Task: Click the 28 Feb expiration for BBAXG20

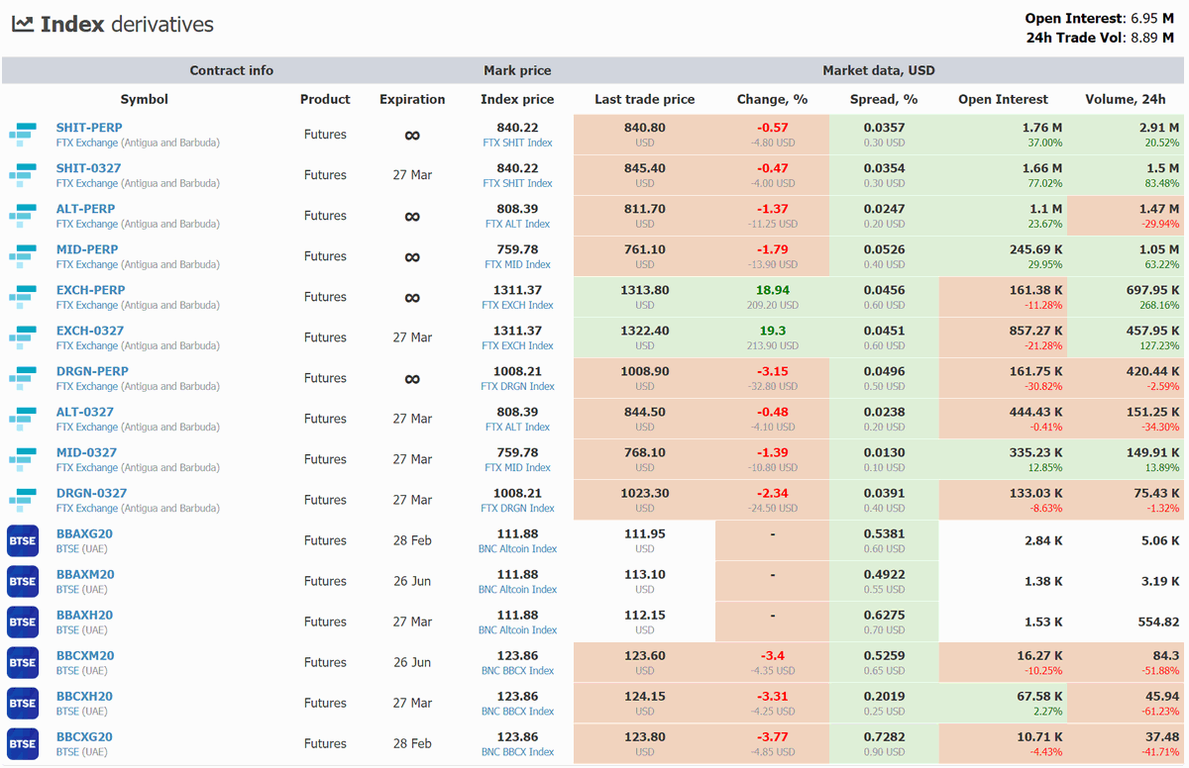Action: (x=412, y=540)
